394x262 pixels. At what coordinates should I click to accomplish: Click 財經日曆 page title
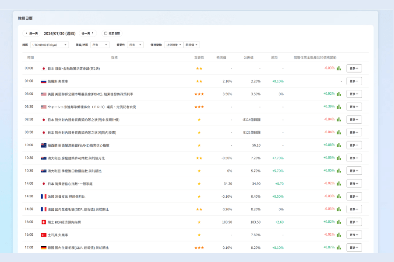coord(25,18)
